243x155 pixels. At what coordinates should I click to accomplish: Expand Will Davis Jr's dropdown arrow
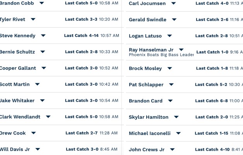point(38,149)
